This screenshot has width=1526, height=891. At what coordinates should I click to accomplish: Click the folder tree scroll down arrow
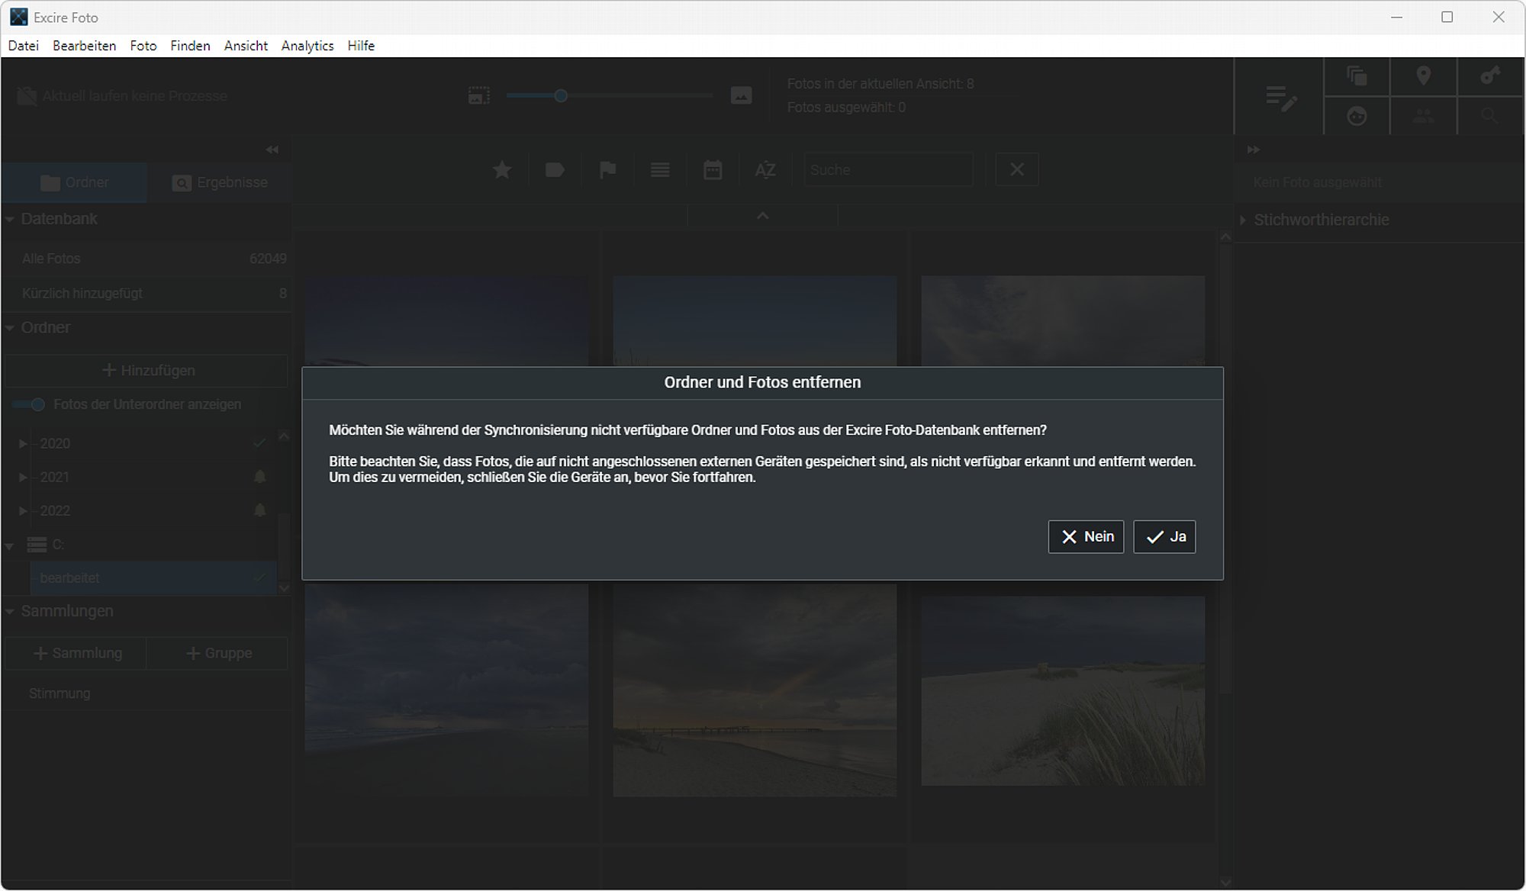point(284,588)
